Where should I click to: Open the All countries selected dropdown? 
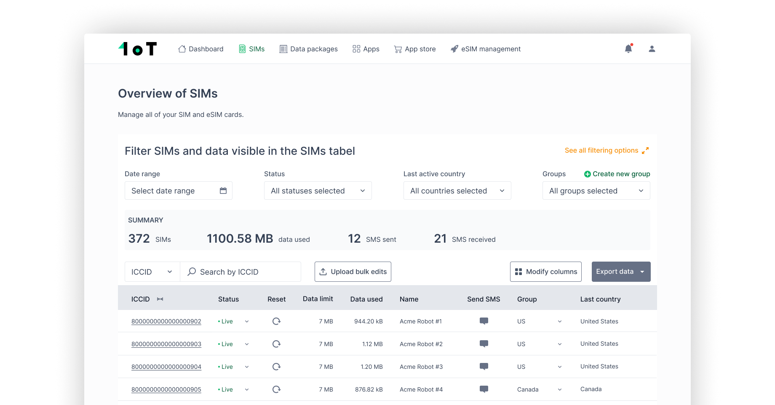point(457,191)
